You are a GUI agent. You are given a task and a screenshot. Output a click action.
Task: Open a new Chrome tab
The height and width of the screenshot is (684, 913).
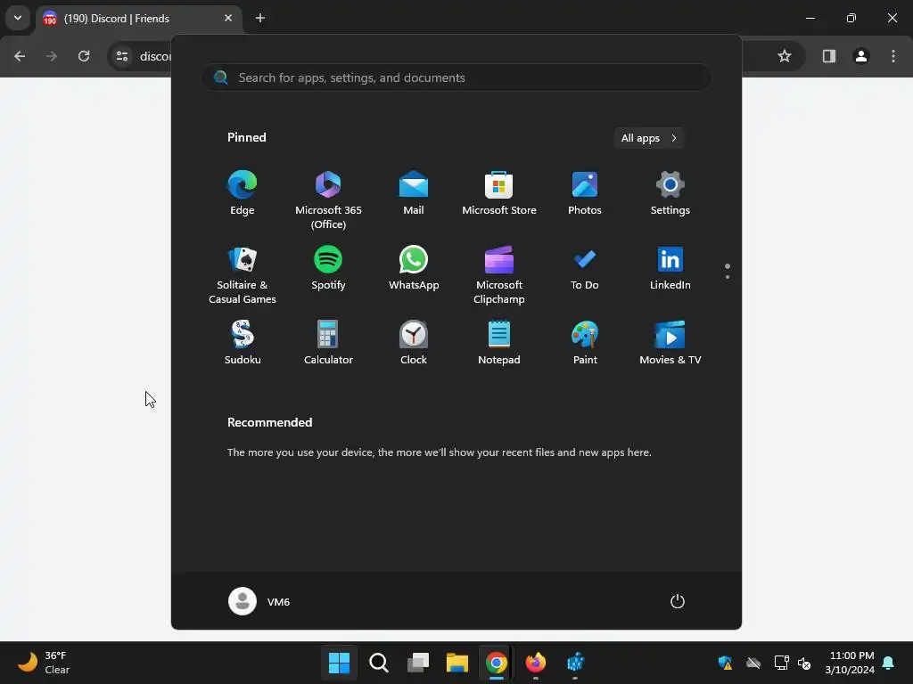tap(260, 18)
